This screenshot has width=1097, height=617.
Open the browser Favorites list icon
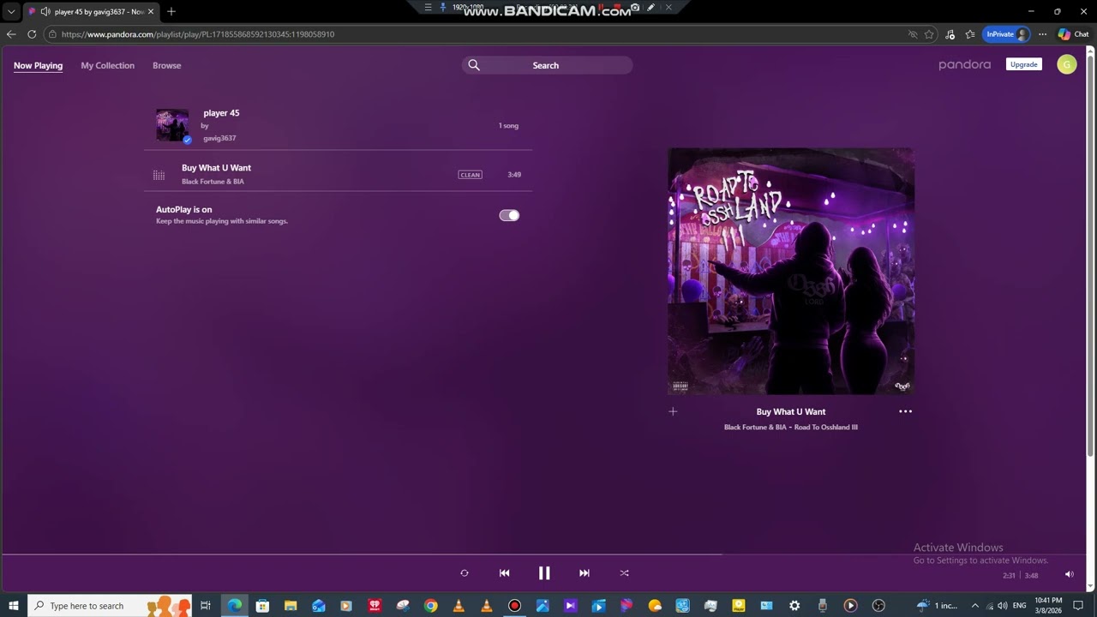click(x=970, y=34)
